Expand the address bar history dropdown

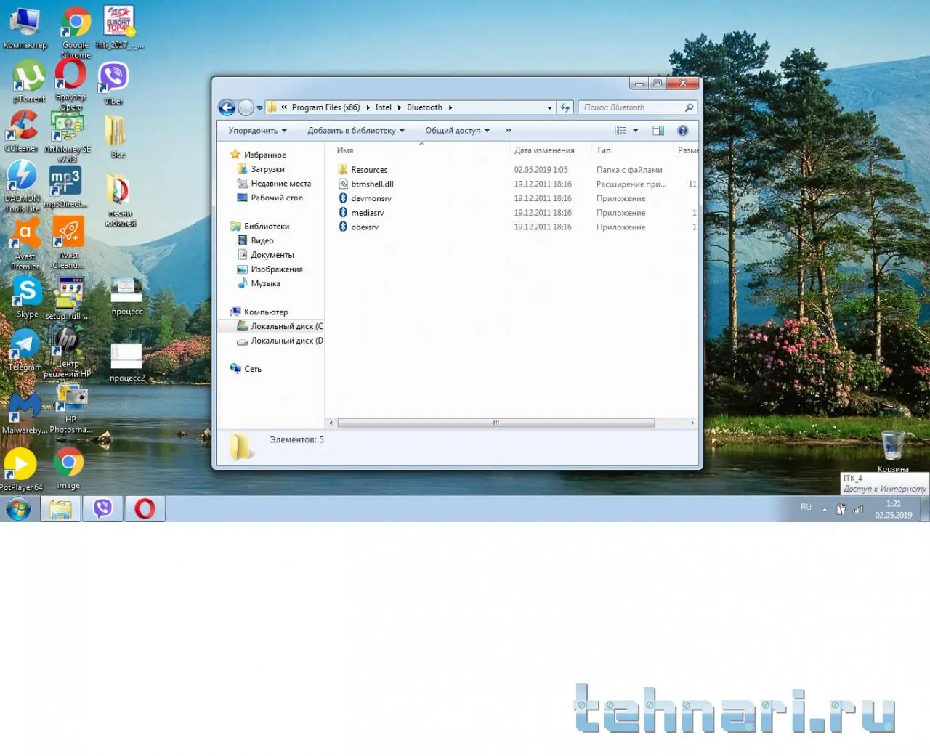click(x=549, y=107)
